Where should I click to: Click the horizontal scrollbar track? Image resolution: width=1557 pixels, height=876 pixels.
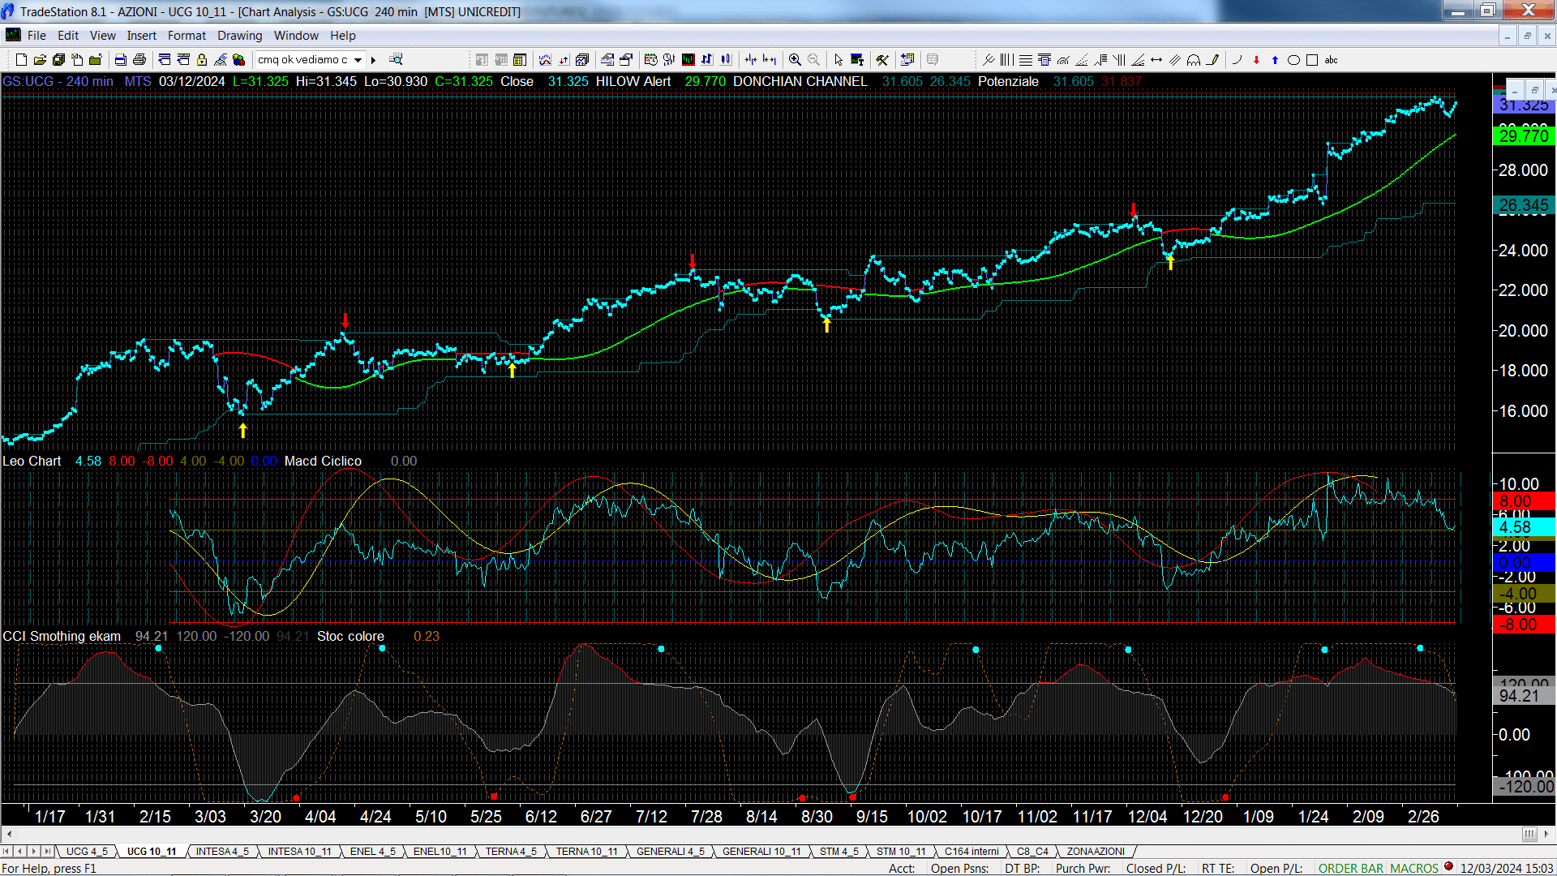(770, 834)
